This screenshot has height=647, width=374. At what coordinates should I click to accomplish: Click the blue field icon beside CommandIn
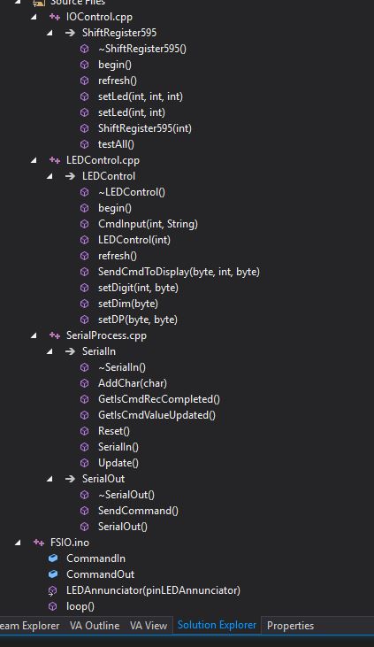(53, 558)
